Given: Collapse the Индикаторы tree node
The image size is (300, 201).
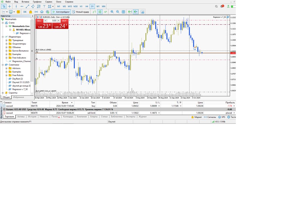Looking at the screenshot, I should coord(3,37).
